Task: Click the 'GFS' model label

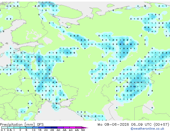Action: tap(40, 125)
